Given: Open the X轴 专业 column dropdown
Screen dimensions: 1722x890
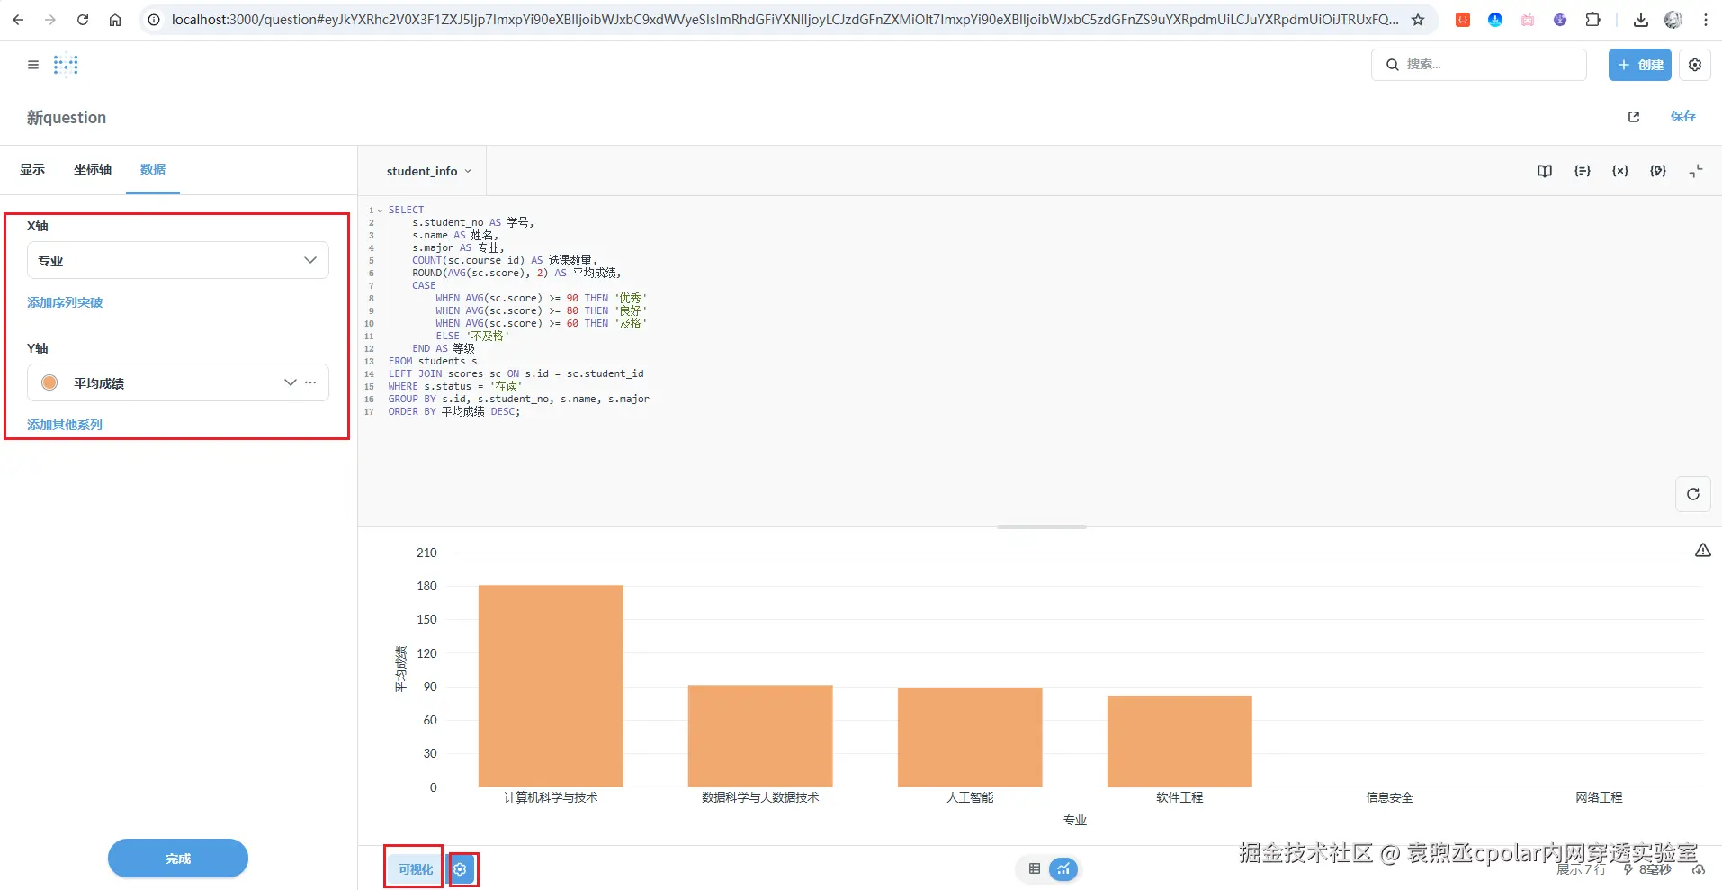Looking at the screenshot, I should point(178,260).
